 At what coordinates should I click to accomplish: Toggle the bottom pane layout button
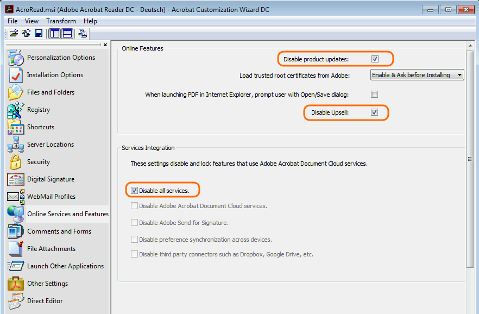tap(67, 33)
